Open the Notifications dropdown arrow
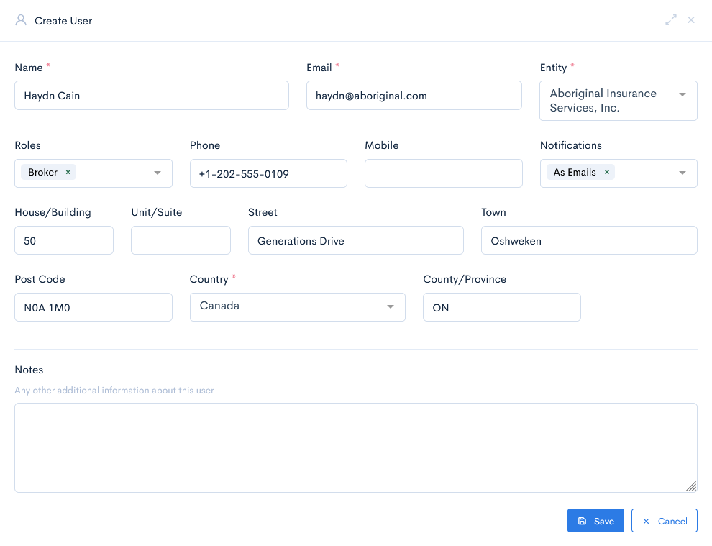712x546 pixels. click(x=682, y=173)
